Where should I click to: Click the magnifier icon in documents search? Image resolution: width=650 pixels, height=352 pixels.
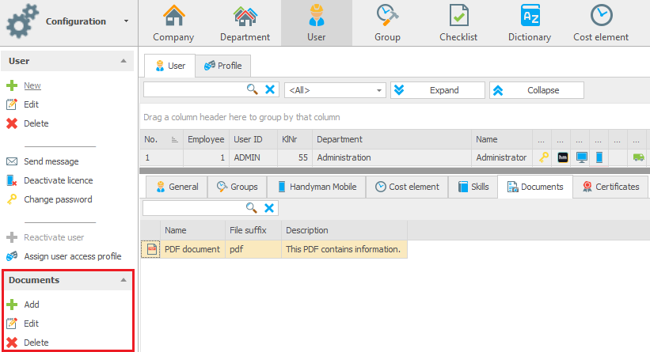pyautogui.click(x=251, y=208)
